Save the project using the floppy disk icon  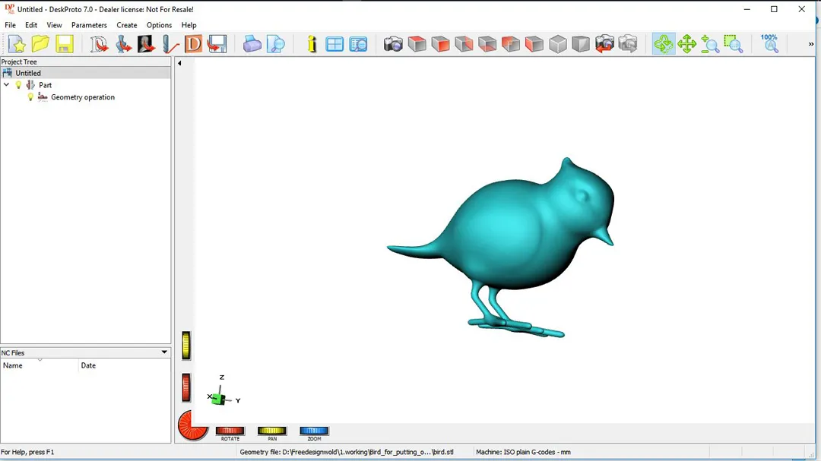[64, 44]
